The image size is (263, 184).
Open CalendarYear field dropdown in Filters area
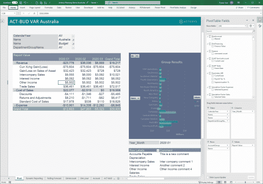(x=227, y=112)
